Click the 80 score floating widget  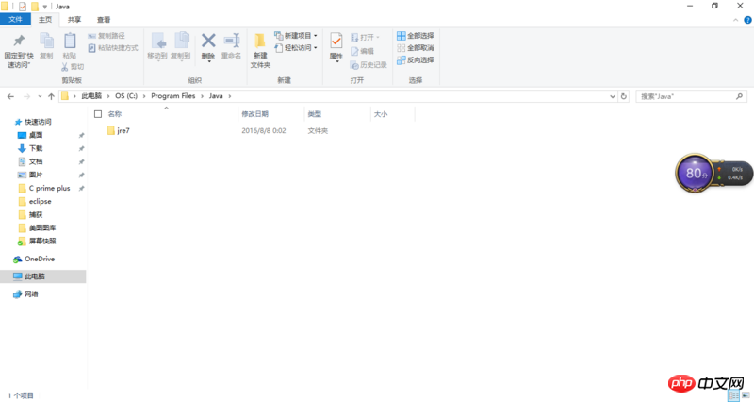point(695,174)
